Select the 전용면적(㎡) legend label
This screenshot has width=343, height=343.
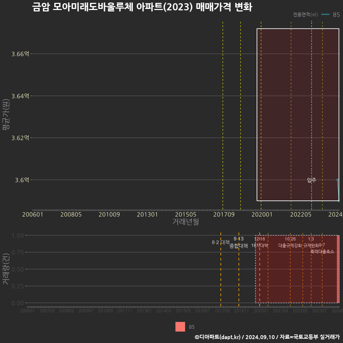pyautogui.click(x=305, y=14)
